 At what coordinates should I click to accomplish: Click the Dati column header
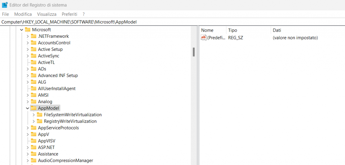coord(277,30)
